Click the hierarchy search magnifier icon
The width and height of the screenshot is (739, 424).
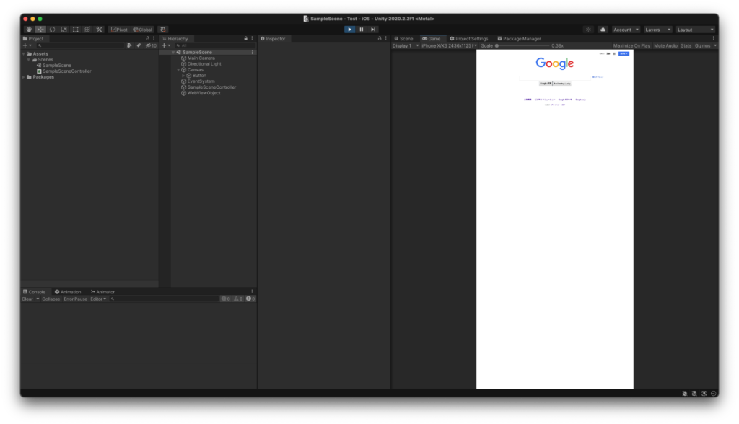coord(178,45)
